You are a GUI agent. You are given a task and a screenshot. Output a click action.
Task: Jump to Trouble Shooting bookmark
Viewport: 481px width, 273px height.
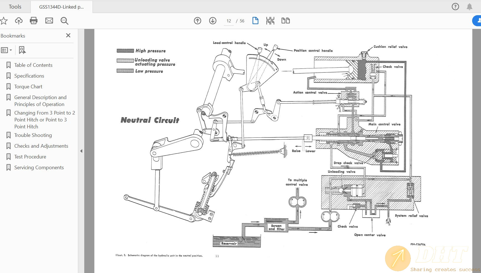pyautogui.click(x=33, y=135)
